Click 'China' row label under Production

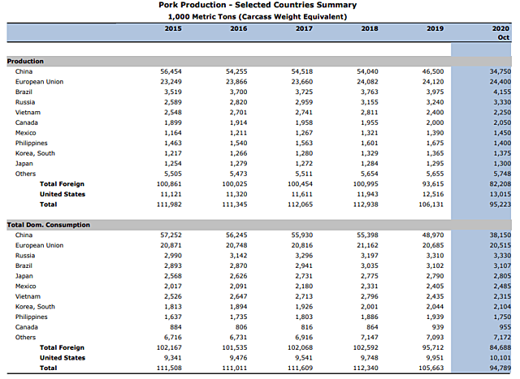24,71
